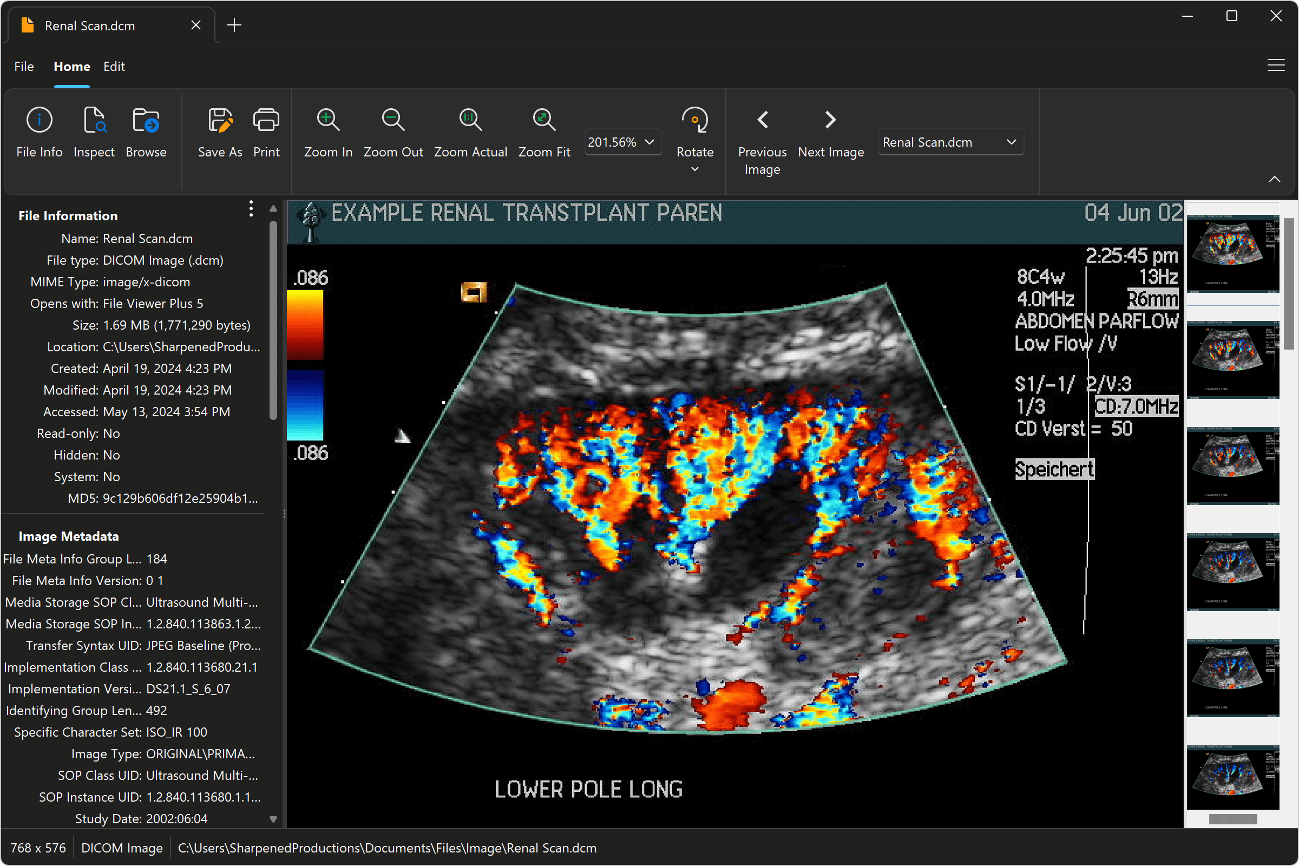This screenshot has width=1299, height=866.
Task: Open a new tab with plus button
Action: click(x=234, y=25)
